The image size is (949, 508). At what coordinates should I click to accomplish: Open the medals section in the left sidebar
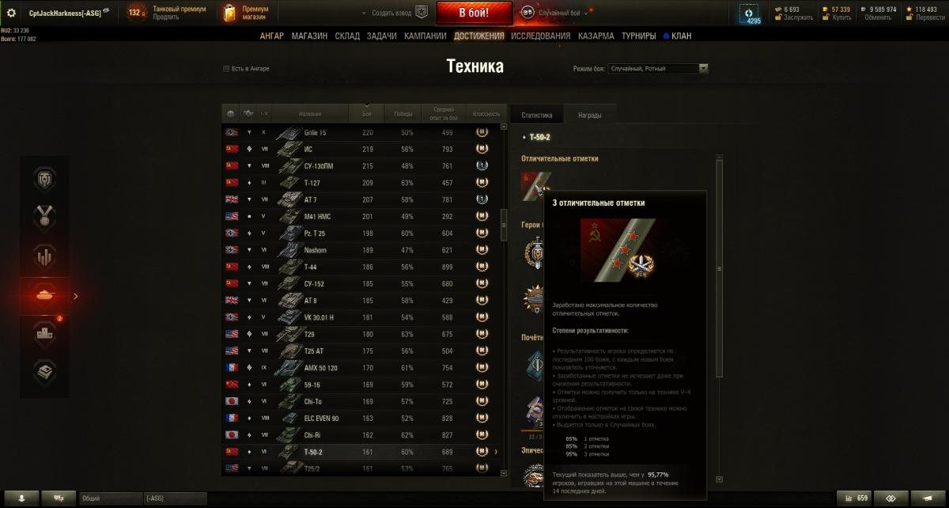45,216
